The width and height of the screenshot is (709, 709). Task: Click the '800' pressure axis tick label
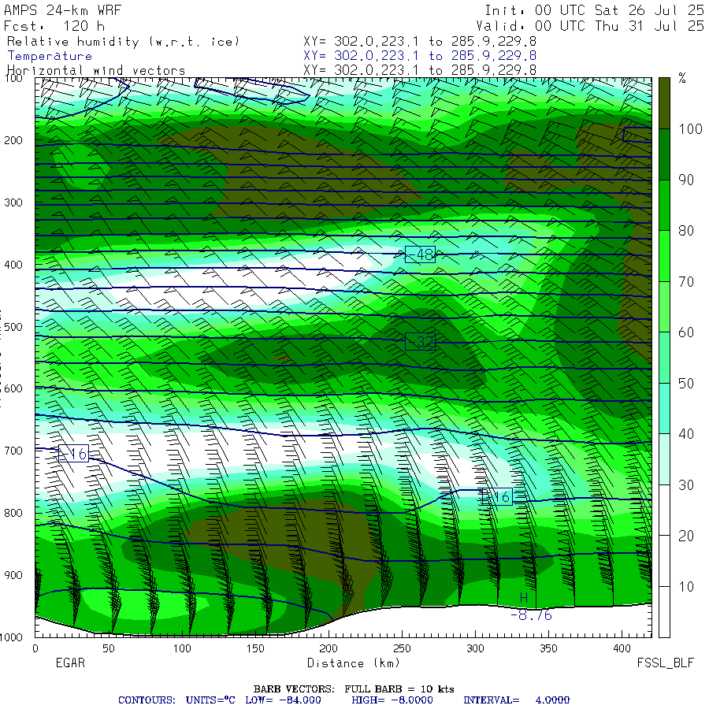click(13, 513)
